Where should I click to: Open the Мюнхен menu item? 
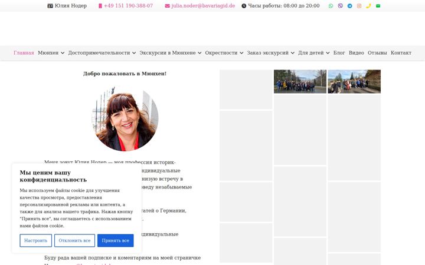(x=48, y=53)
